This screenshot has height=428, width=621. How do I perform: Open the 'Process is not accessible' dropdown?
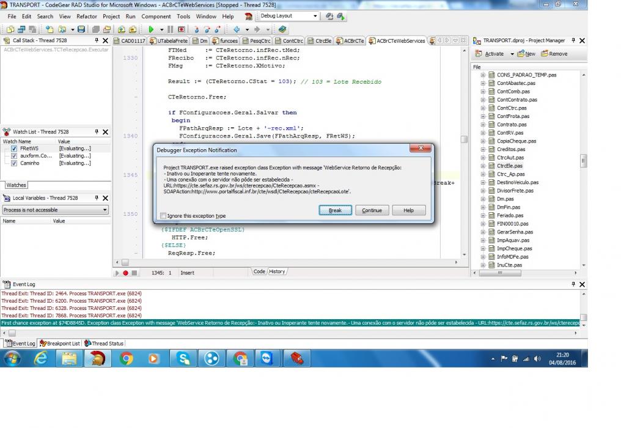[x=105, y=210]
